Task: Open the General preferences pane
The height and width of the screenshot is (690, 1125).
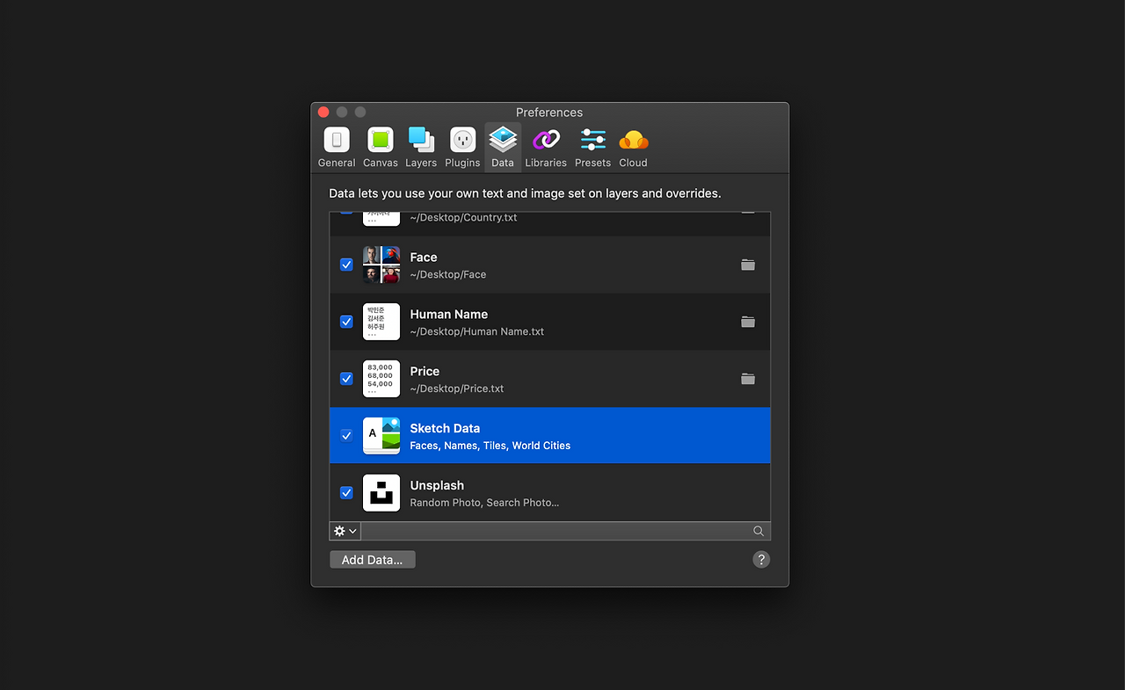Action: pyautogui.click(x=336, y=146)
